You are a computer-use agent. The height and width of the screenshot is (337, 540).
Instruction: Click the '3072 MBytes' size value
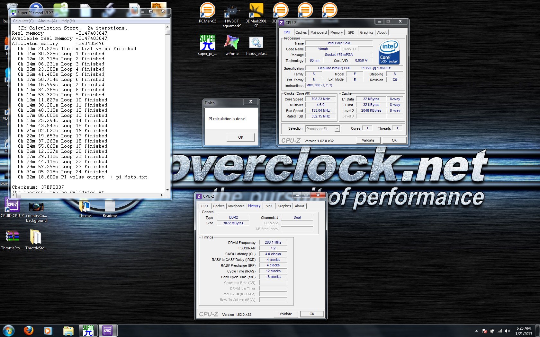coord(233,223)
